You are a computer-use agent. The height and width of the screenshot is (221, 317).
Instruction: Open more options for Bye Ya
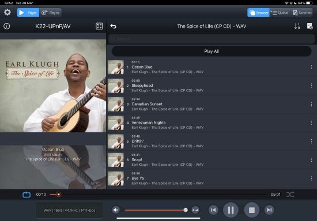[x=311, y=178]
